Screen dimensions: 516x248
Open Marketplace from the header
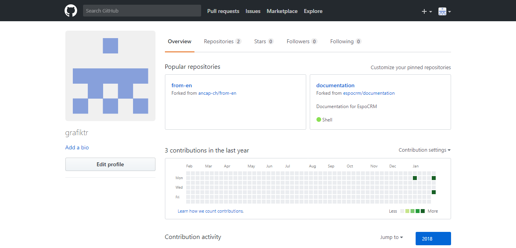[x=282, y=11]
